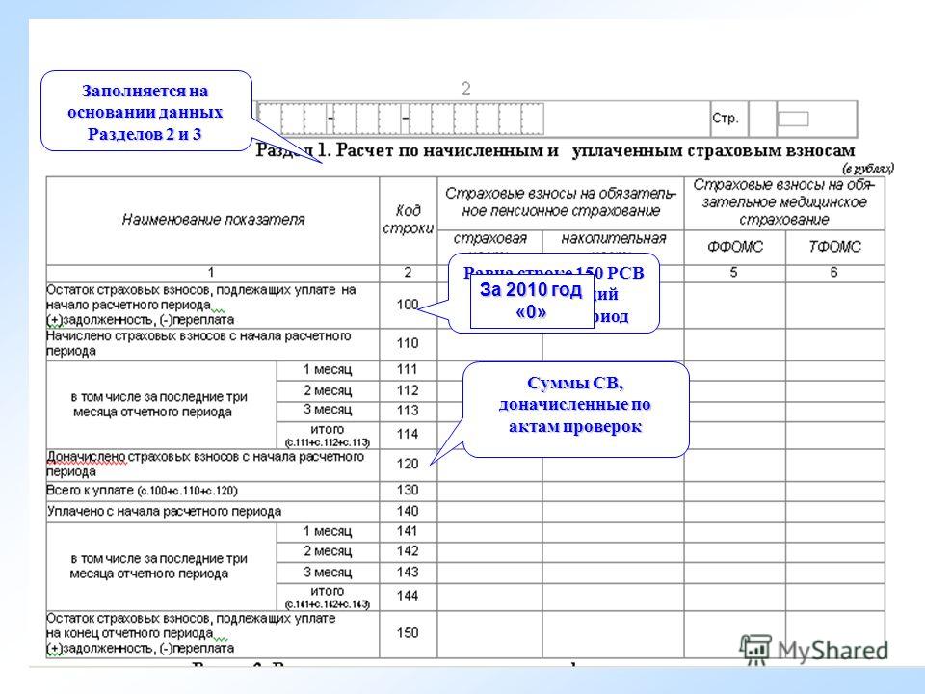Click row code '144'

click(x=408, y=596)
